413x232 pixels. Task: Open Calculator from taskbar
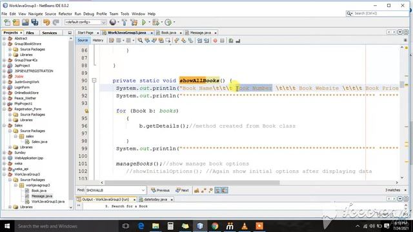170,226
